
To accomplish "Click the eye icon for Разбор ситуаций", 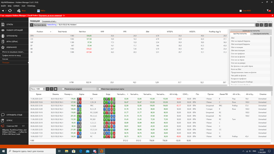I will (3, 30).
